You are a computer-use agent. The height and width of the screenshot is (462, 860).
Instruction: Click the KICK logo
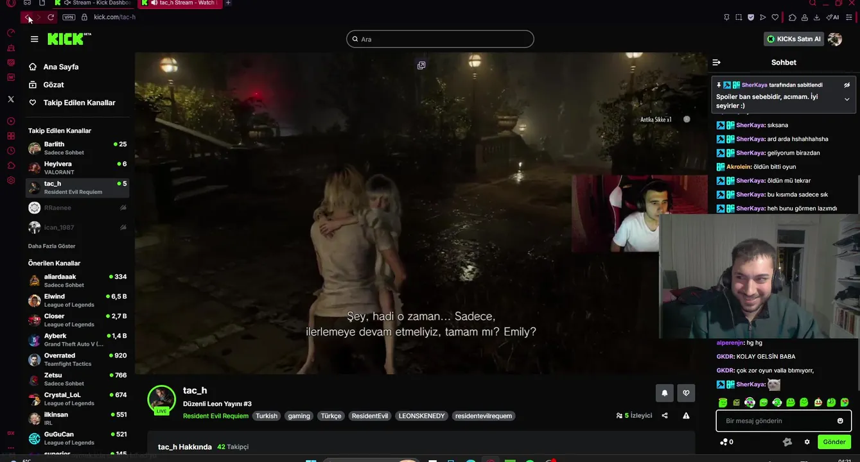click(69, 39)
